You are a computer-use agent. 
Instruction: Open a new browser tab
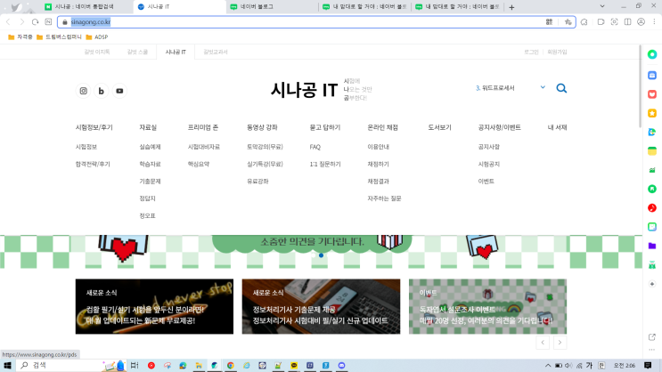(x=511, y=7)
